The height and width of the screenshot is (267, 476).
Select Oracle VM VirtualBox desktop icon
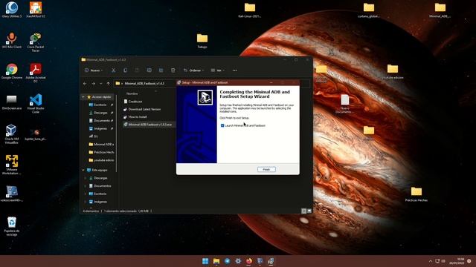(x=12, y=134)
